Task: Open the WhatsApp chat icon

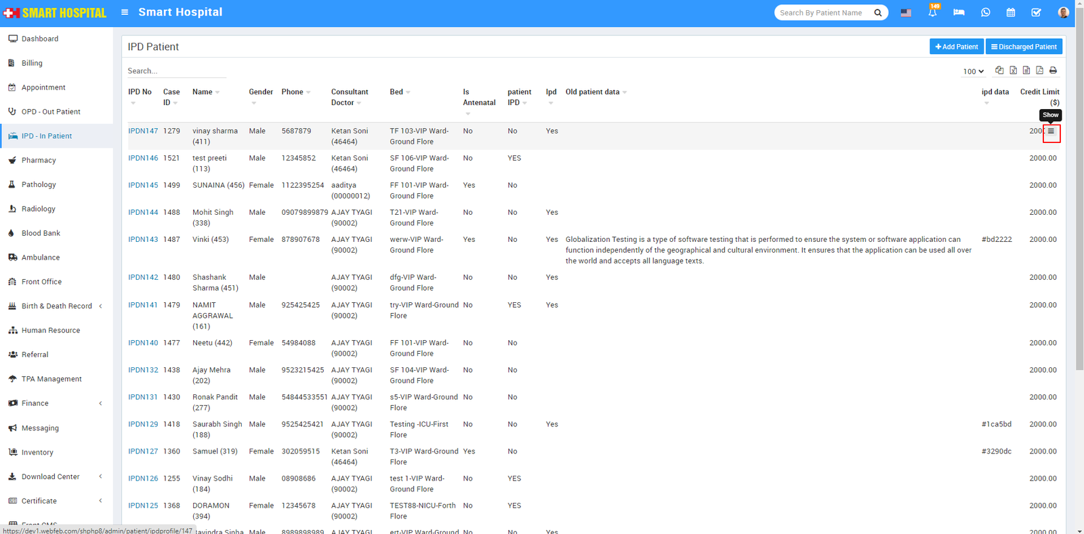Action: [x=985, y=13]
